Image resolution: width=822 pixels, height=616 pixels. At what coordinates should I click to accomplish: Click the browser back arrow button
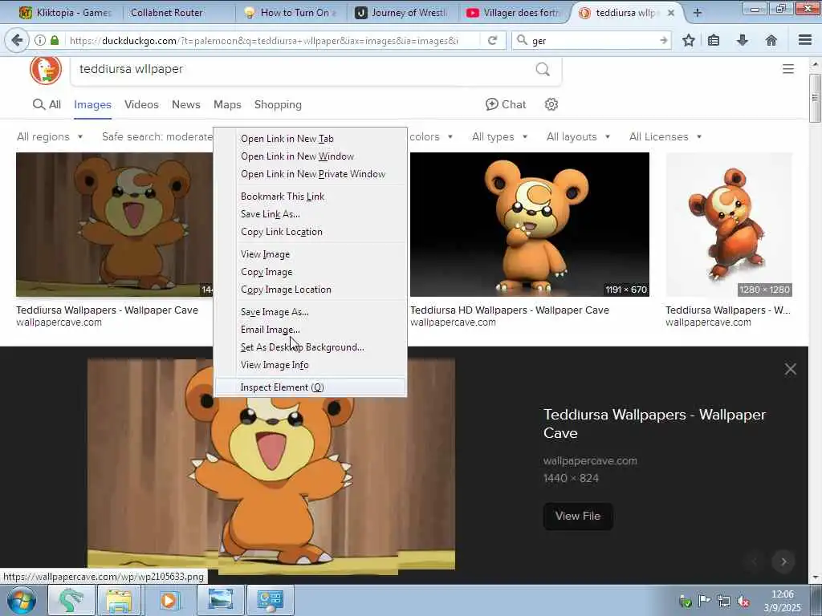(16, 40)
